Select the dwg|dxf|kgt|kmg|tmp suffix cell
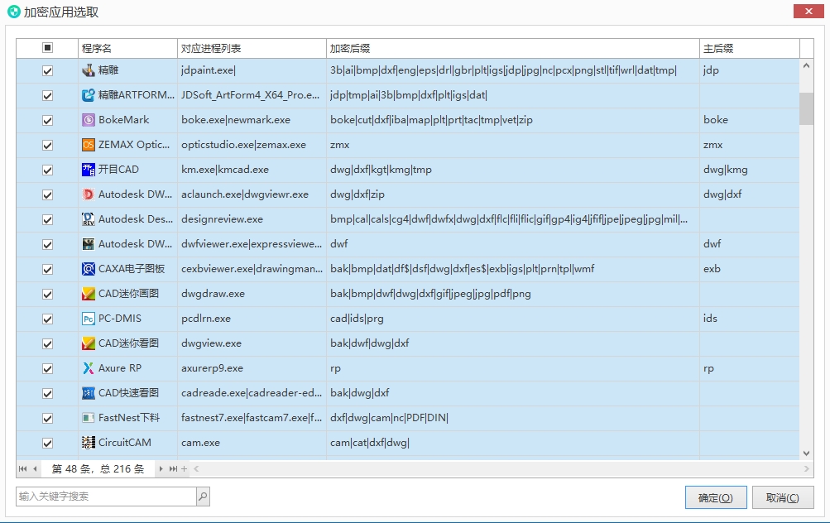Image resolution: width=830 pixels, height=523 pixels. [513, 170]
